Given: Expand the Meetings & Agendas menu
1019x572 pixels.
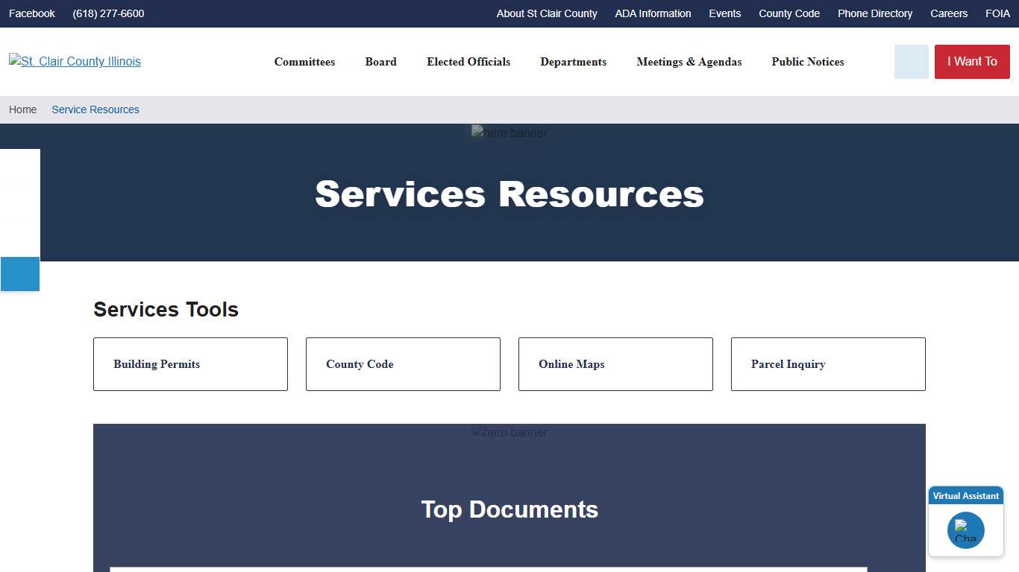Looking at the screenshot, I should (x=689, y=62).
